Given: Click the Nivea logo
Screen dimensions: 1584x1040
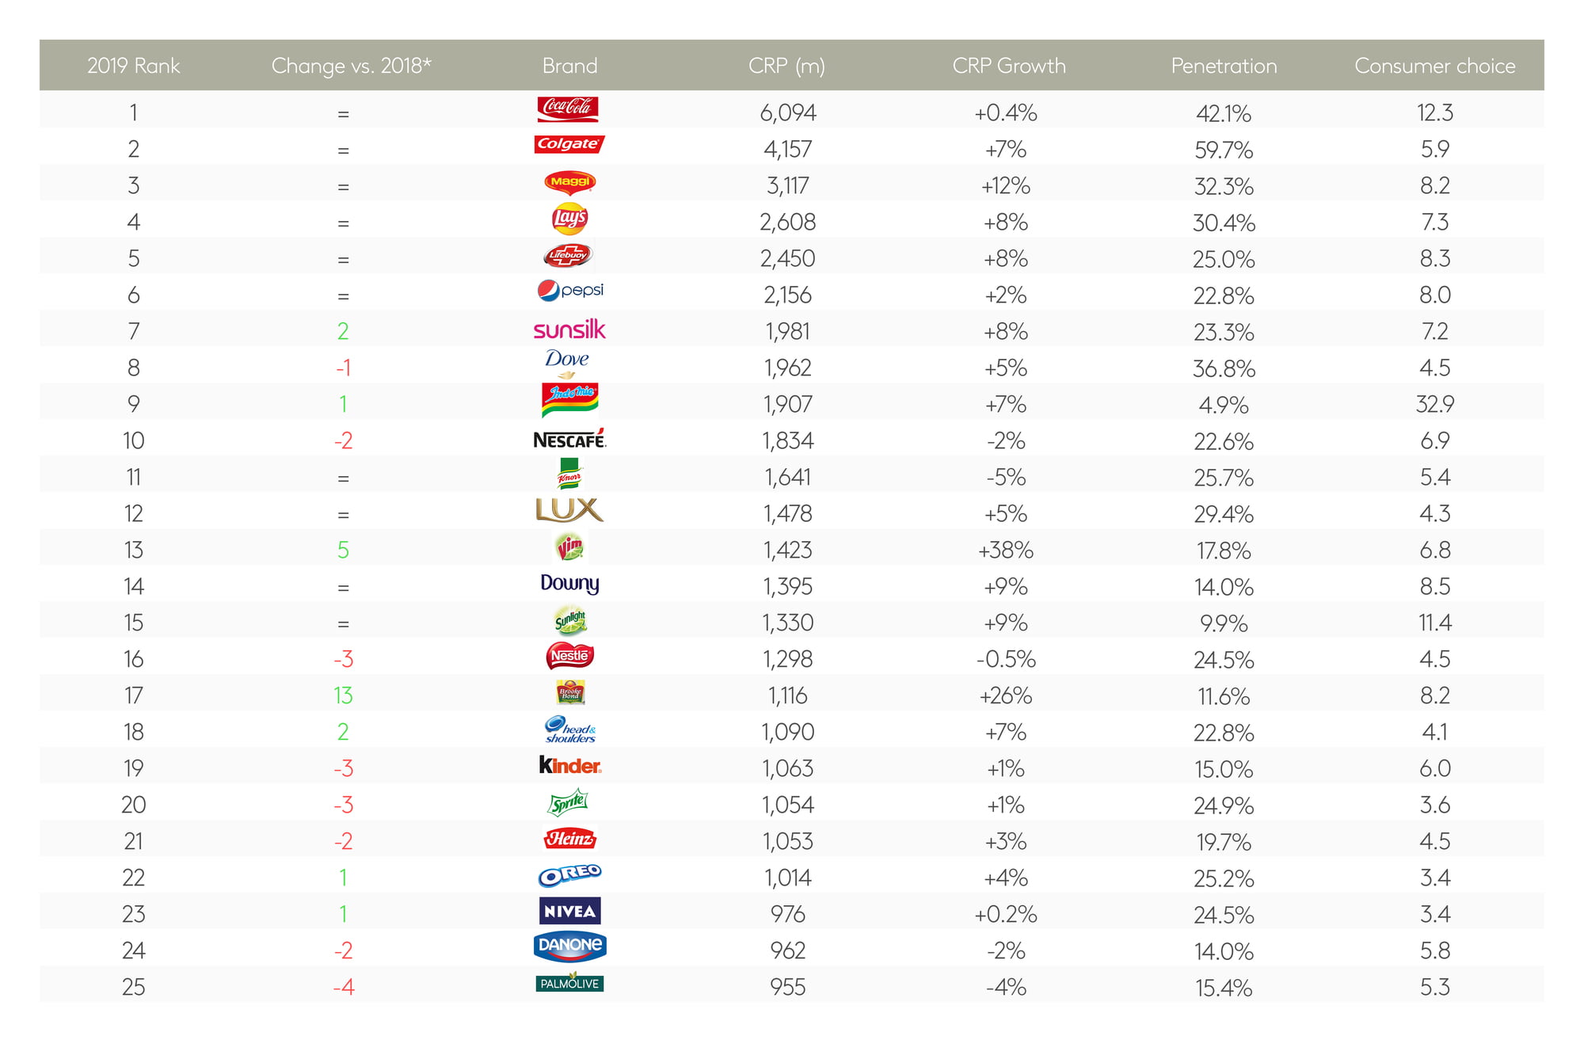Looking at the screenshot, I should coord(569,911).
